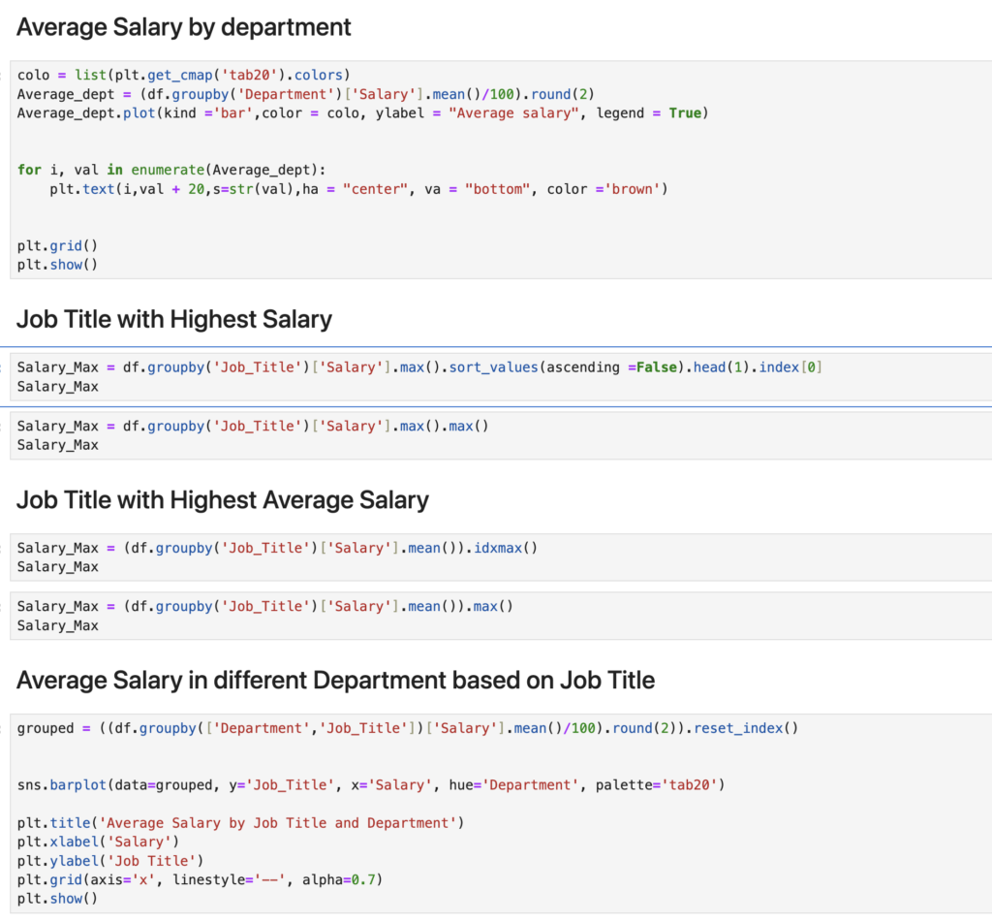Click the plt.grid line with linestyle and alpha
The image size is (992, 923).
tap(200, 880)
